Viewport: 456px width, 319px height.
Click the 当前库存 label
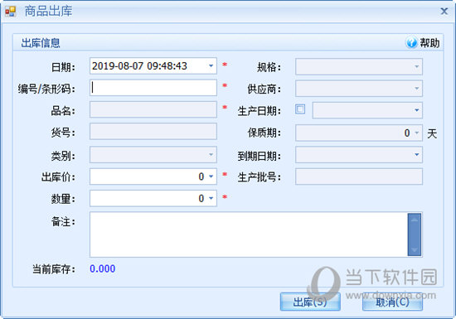[x=54, y=269]
